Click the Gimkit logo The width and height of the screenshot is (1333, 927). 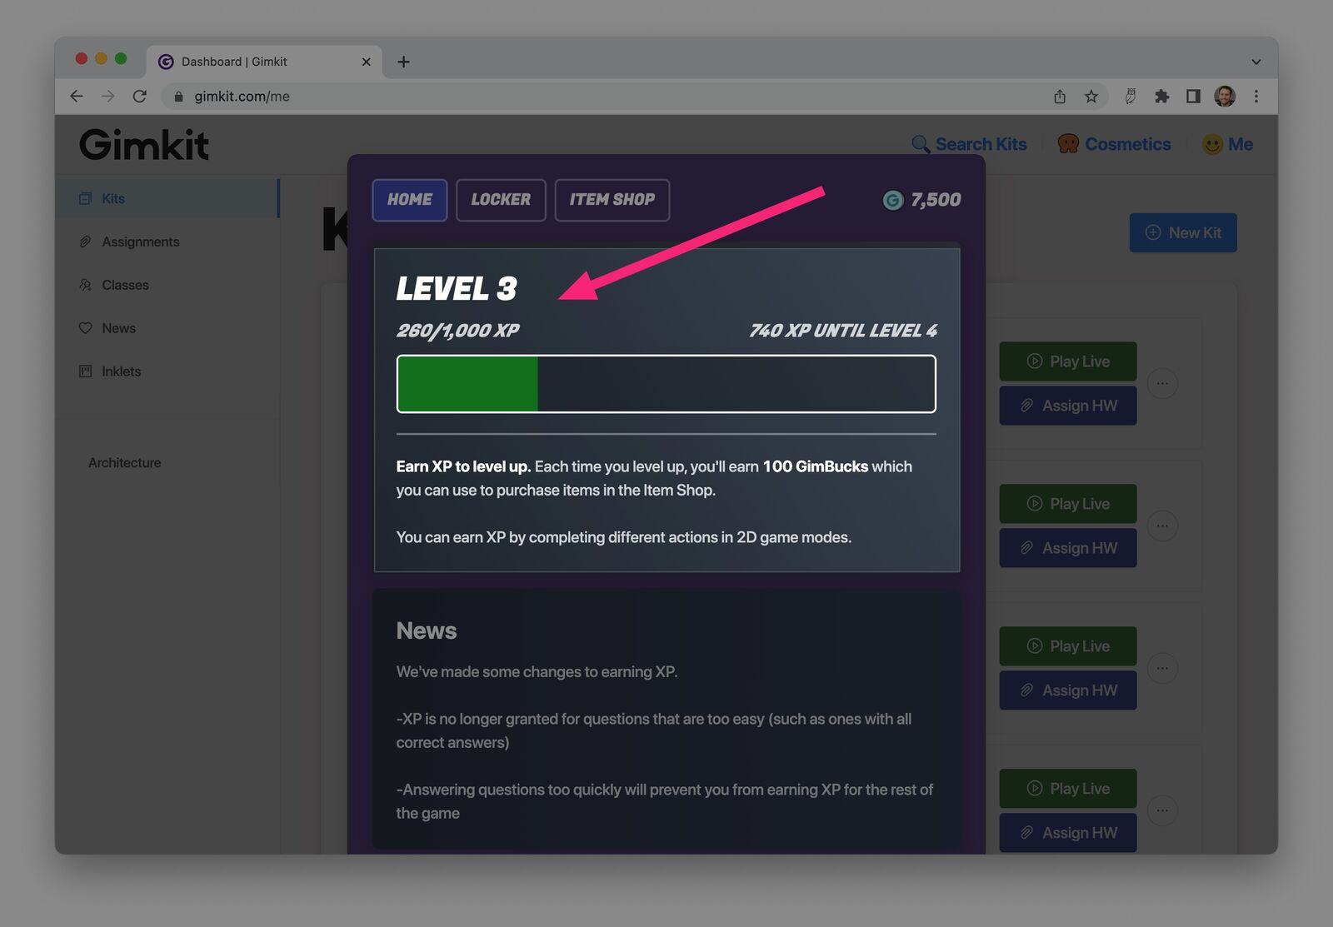point(144,144)
